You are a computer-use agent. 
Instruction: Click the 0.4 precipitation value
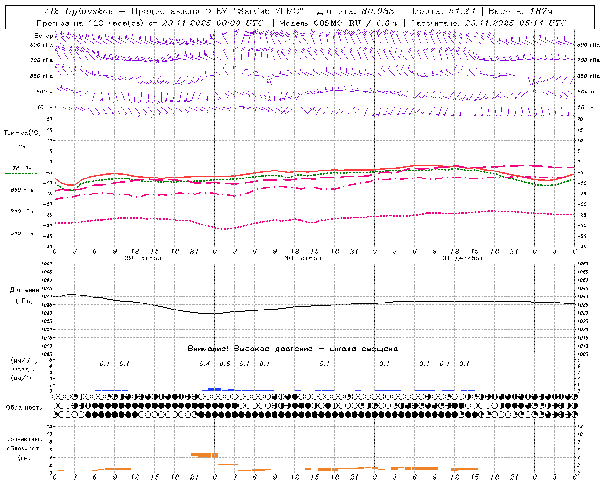click(x=205, y=364)
